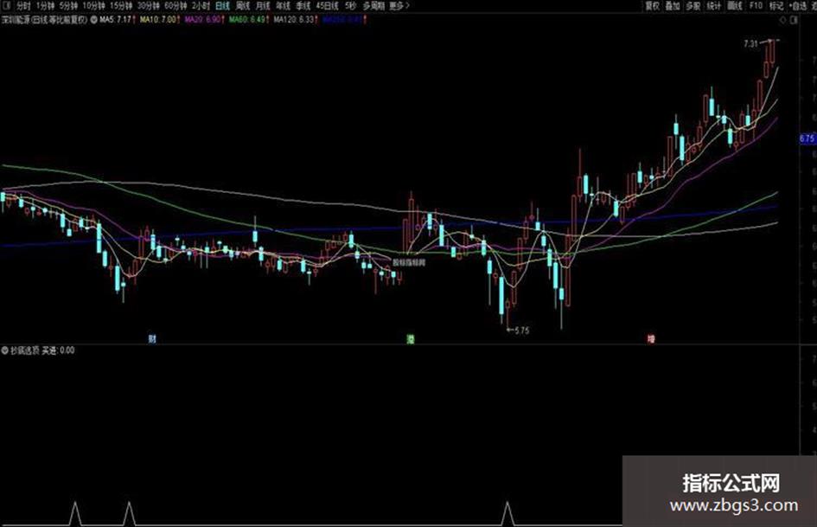This screenshot has height=527, width=817.
Task: Select the 1分钟 period tab
Action: [x=45, y=6]
